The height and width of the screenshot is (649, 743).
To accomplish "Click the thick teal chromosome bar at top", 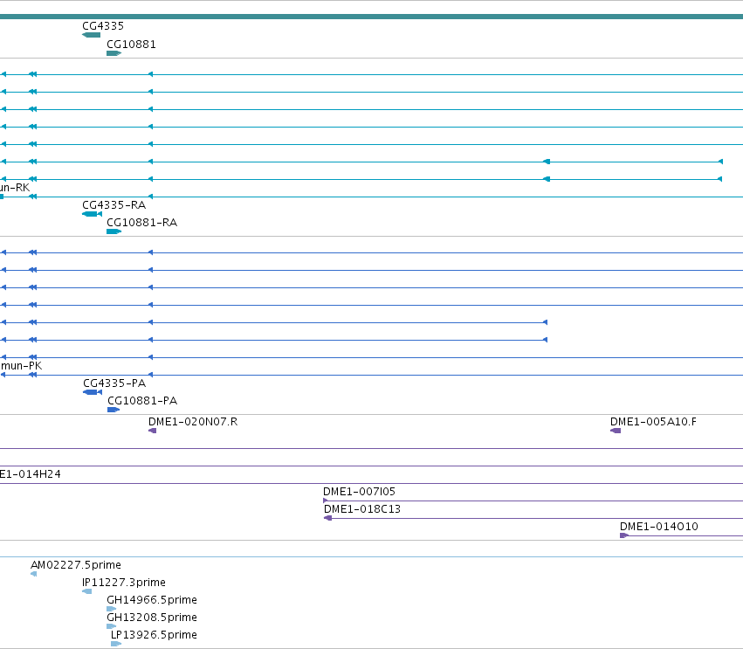I will [372, 17].
